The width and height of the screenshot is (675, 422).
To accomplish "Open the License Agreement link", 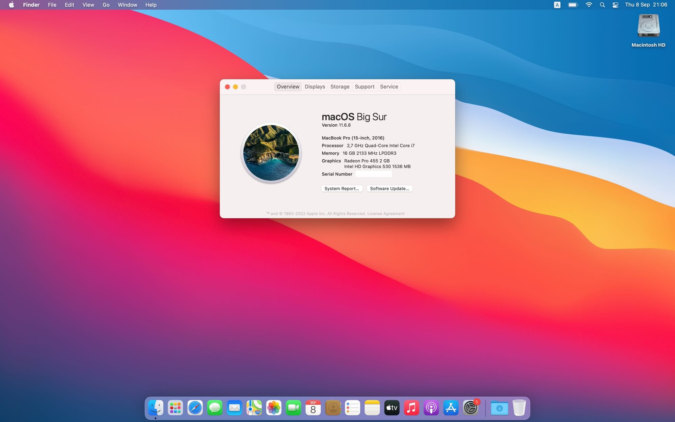I will click(386, 214).
